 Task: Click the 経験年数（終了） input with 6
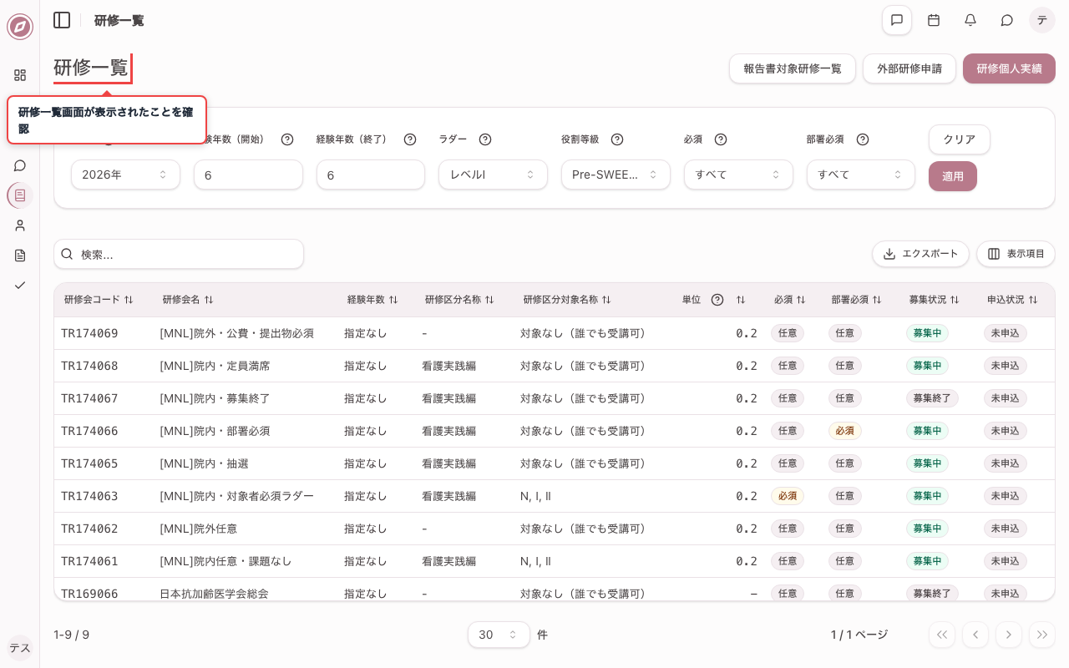(x=371, y=175)
